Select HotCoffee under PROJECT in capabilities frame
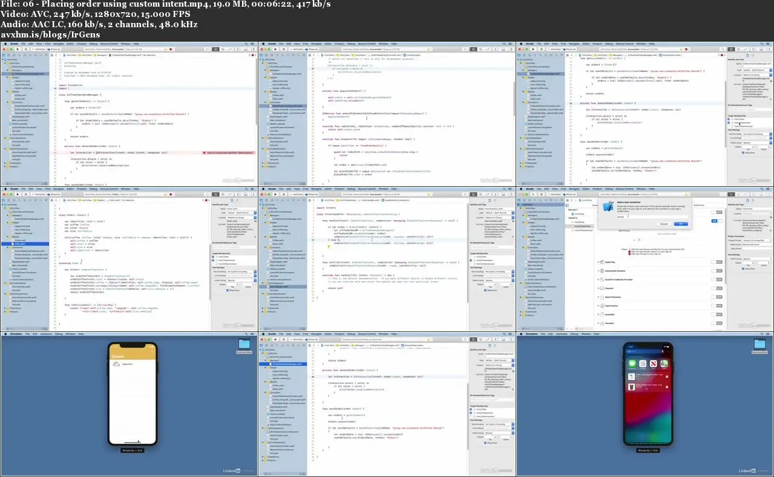The image size is (774, 477). pos(579,214)
